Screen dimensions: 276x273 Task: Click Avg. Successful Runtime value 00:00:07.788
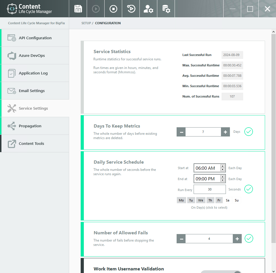pyautogui.click(x=232, y=76)
